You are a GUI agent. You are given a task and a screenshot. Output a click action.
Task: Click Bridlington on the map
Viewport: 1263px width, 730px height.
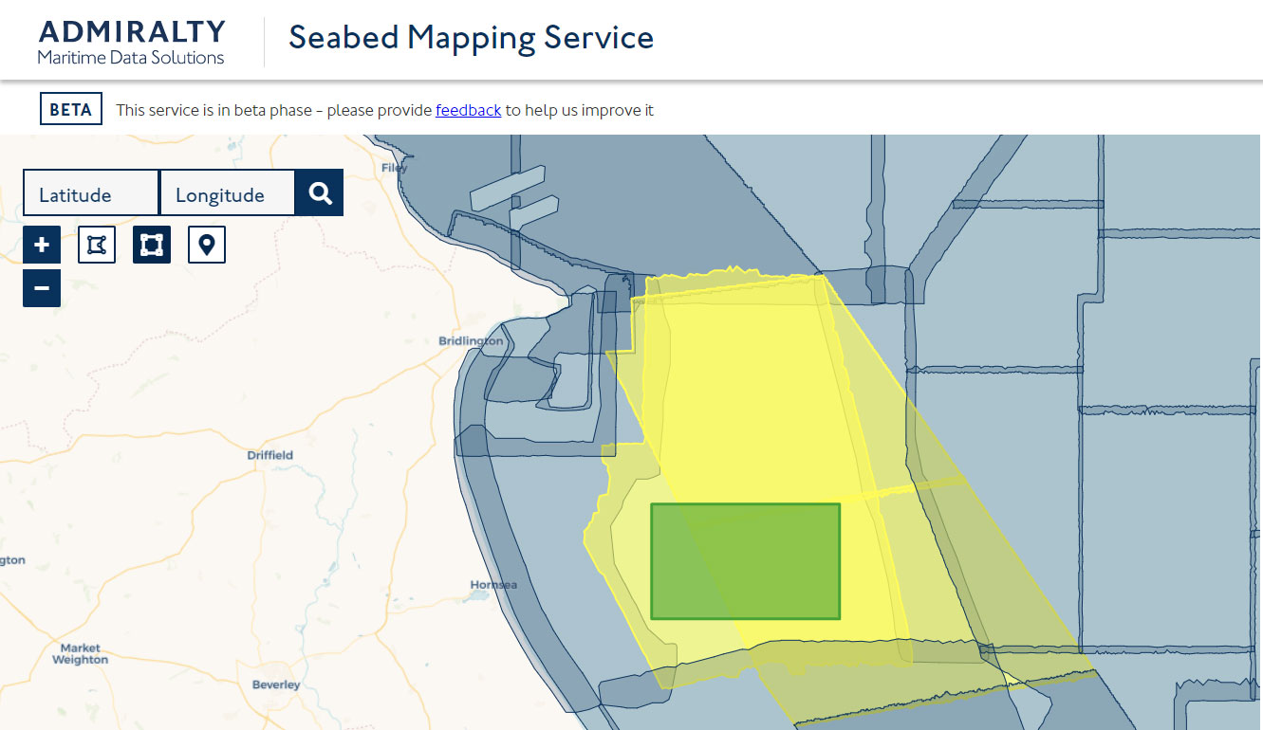pos(471,339)
